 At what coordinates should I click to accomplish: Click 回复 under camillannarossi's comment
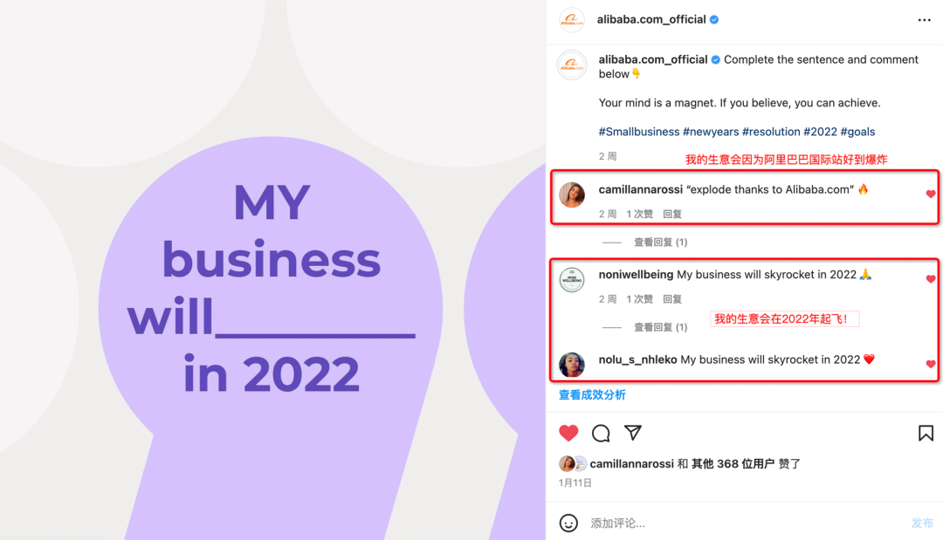672,214
